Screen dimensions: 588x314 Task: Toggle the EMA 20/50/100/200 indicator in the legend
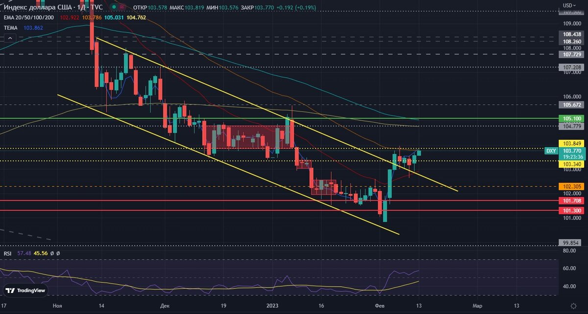click(29, 17)
